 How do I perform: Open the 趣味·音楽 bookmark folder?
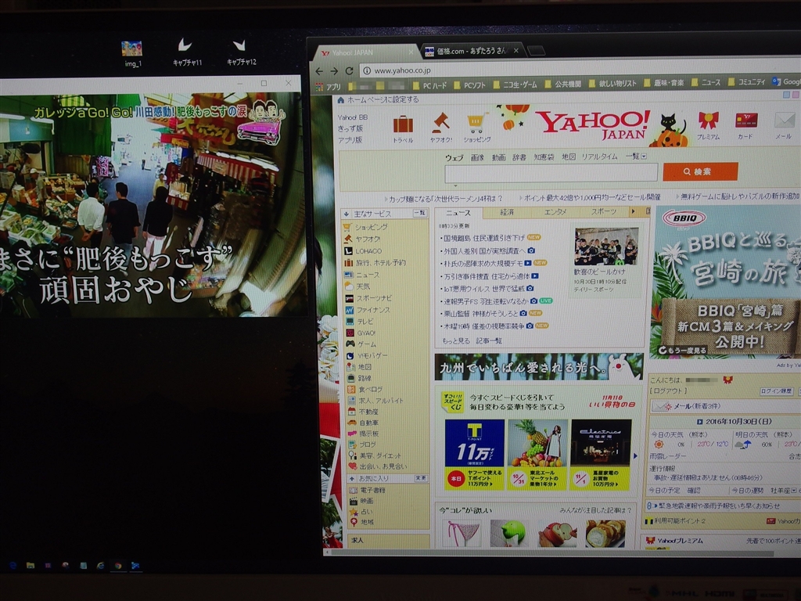663,82
